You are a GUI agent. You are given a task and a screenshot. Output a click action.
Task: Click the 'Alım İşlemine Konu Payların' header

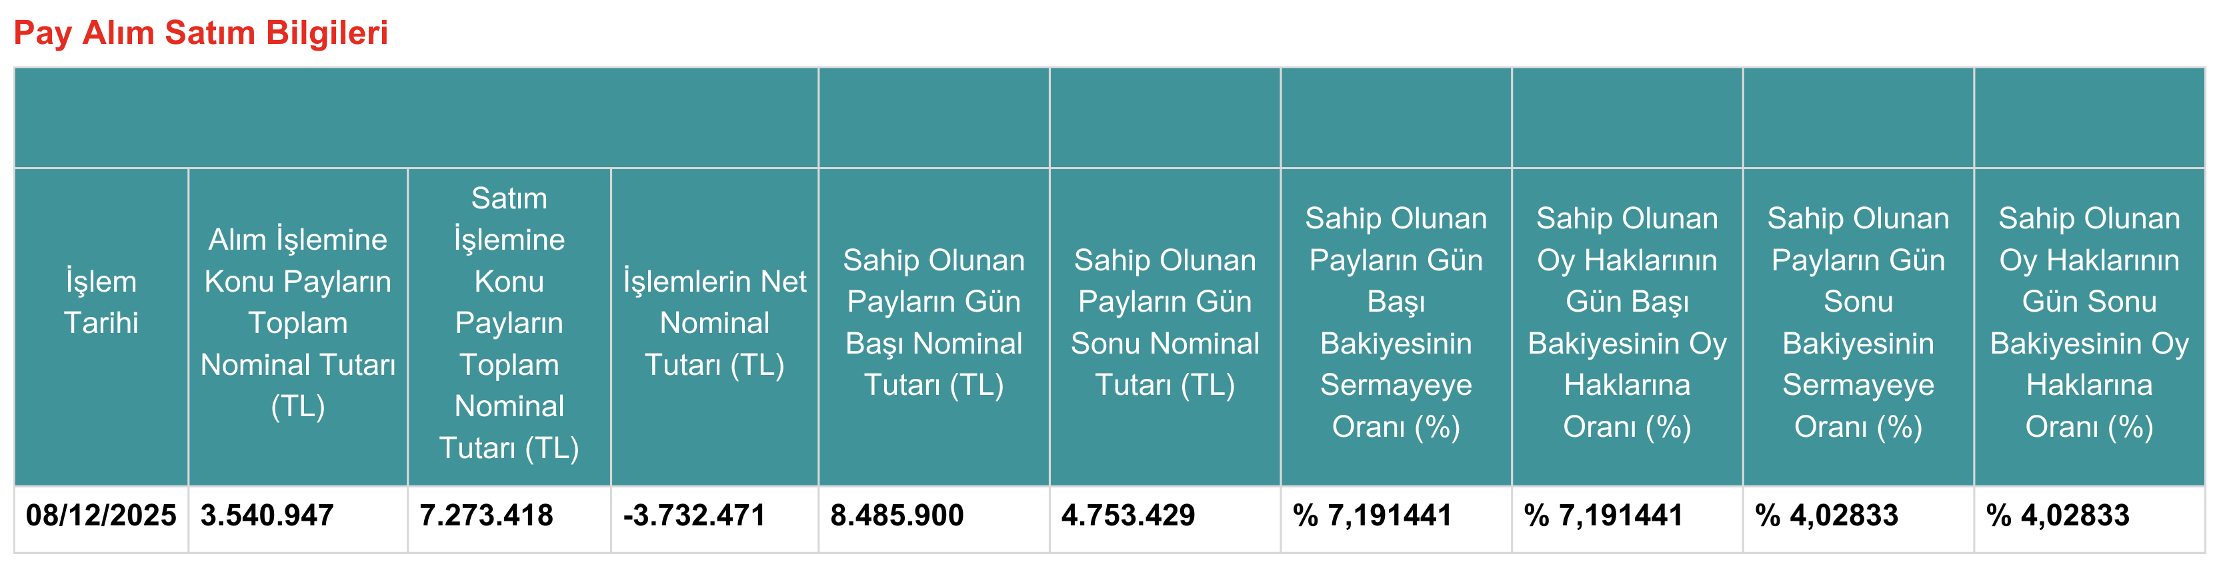297,322
